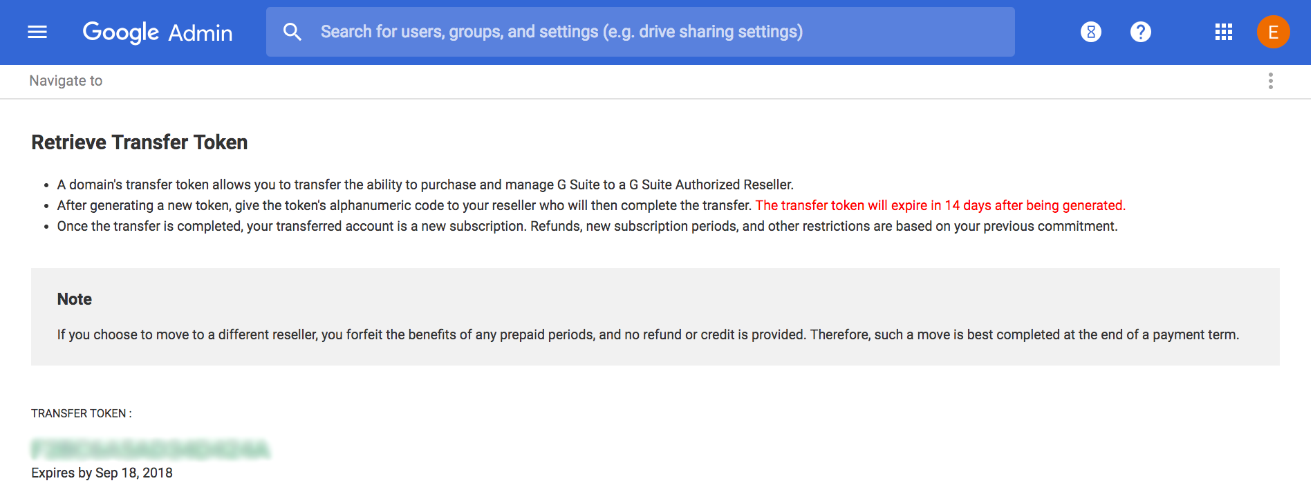
Task: Open the hamburger main menu
Action: pos(37,32)
